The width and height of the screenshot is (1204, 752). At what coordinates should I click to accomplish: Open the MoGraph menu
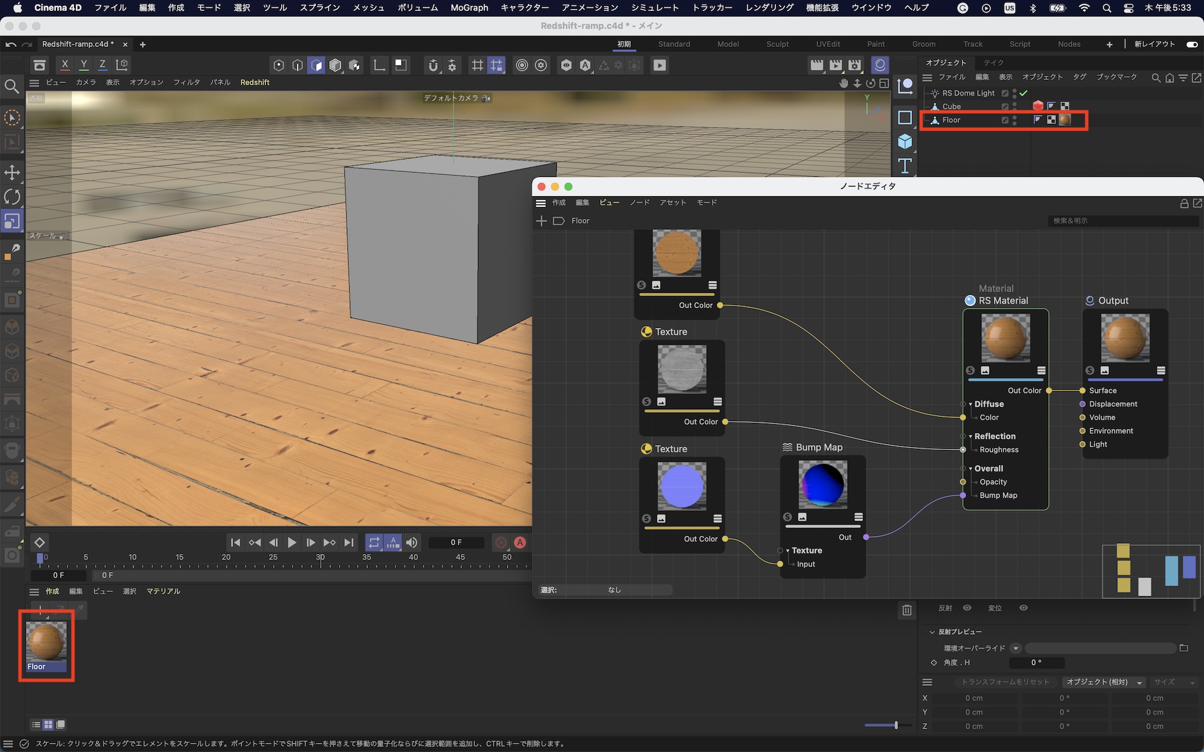[469, 8]
